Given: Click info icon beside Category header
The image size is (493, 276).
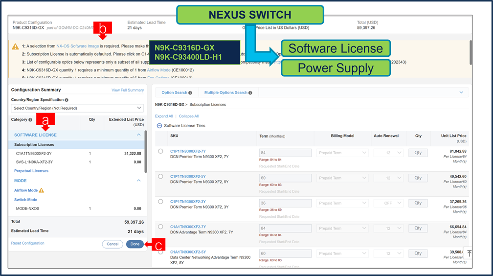Looking at the screenshot, I should [30, 119].
